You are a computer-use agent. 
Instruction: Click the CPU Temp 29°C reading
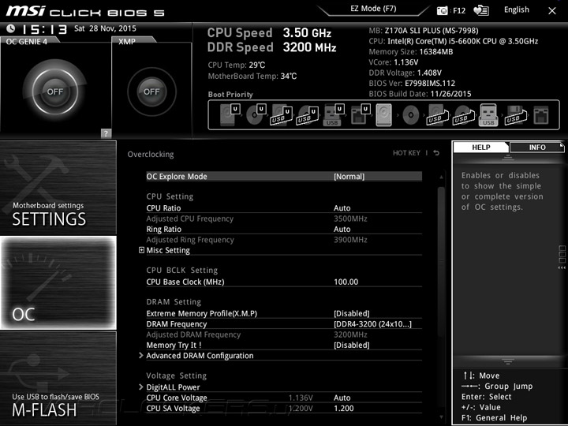[237, 65]
